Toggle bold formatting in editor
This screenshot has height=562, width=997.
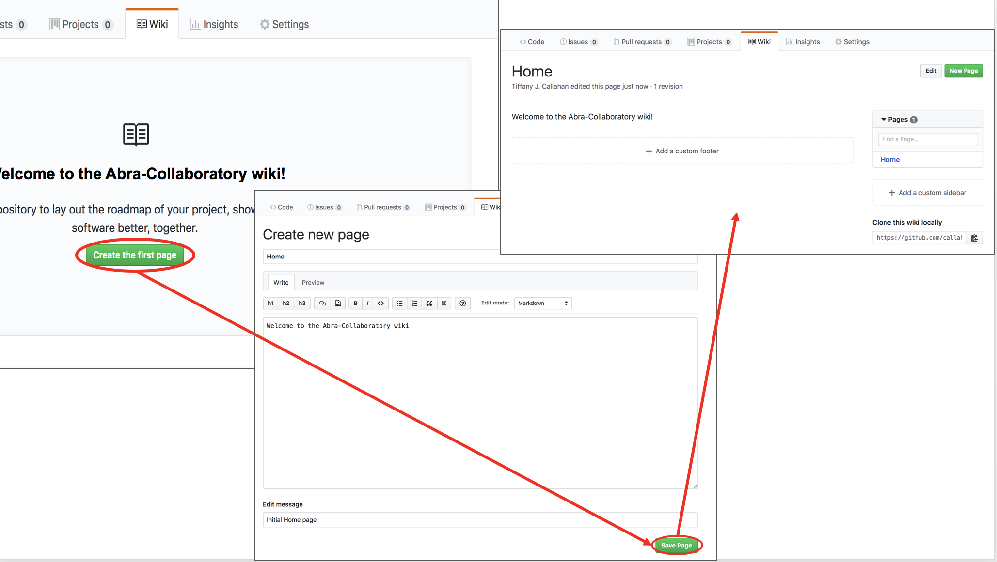click(x=355, y=303)
